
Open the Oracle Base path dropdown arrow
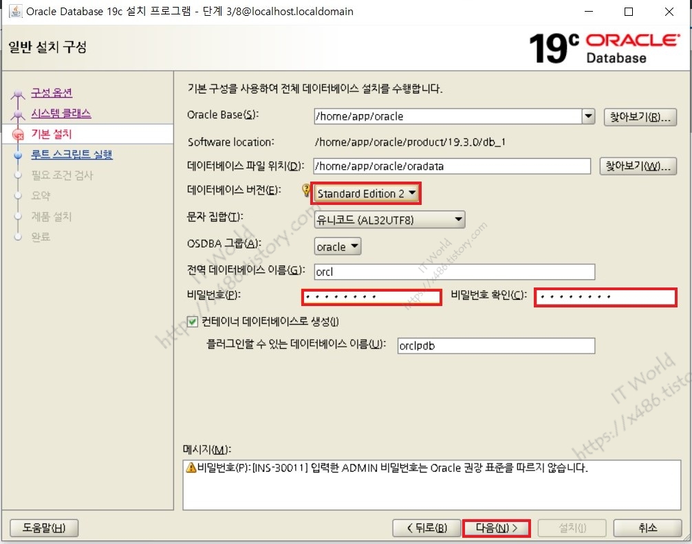tap(588, 116)
